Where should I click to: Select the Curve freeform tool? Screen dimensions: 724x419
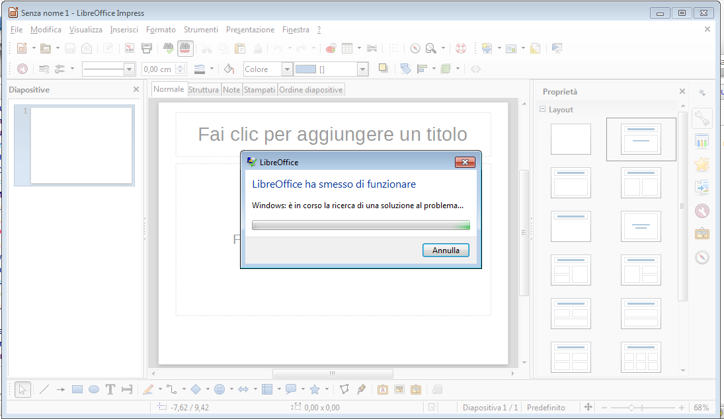tap(147, 389)
